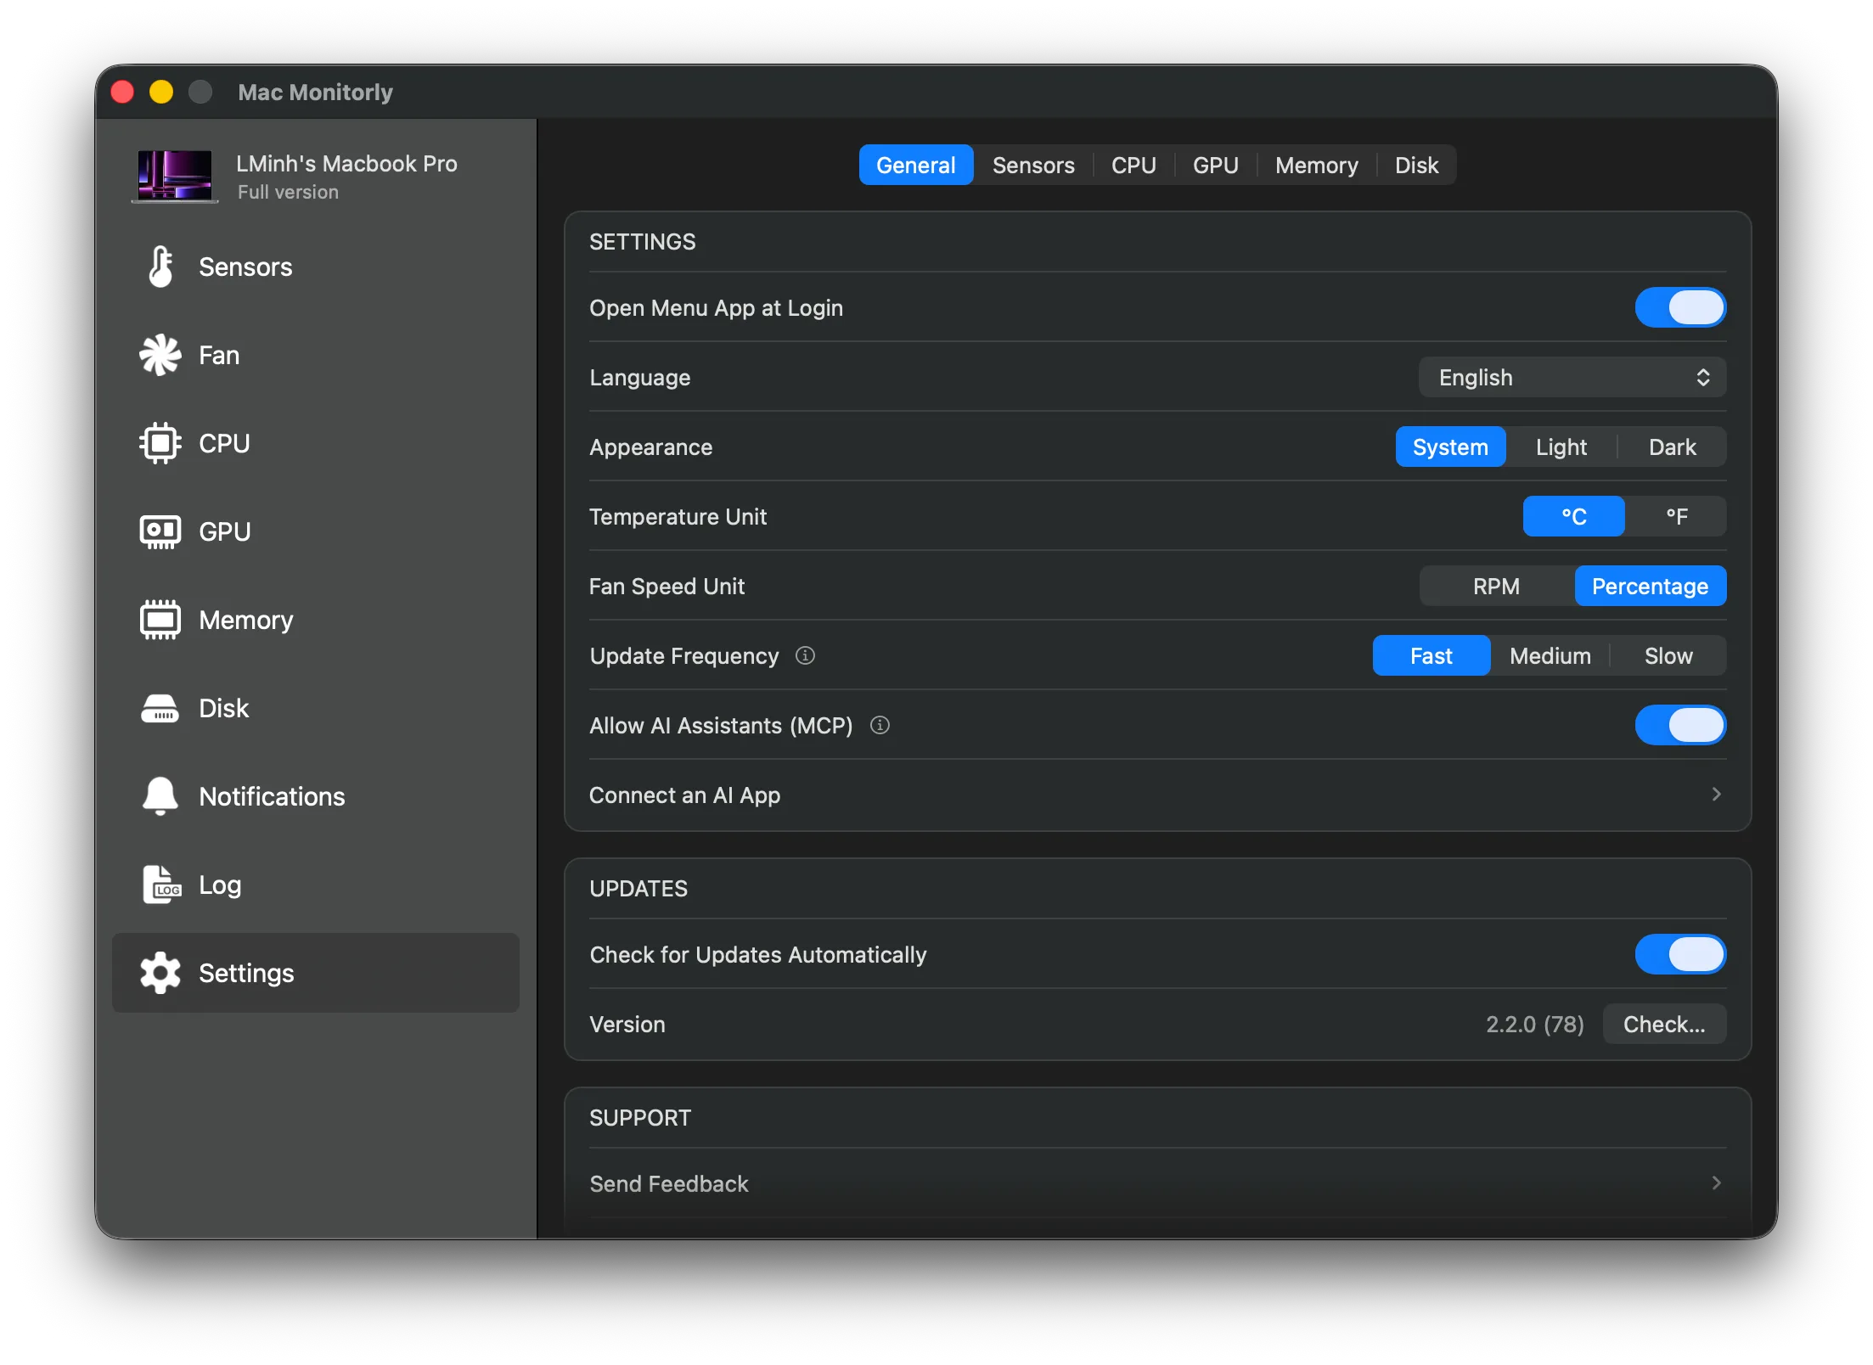
Task: Disable Allow AI Assistants (MCP) switch
Action: [x=1680, y=725]
